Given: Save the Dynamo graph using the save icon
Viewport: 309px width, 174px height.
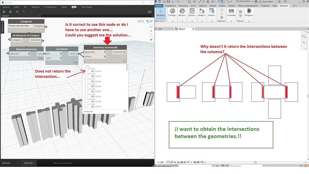Looking at the screenshot, I should pyautogui.click(x=17, y=11).
